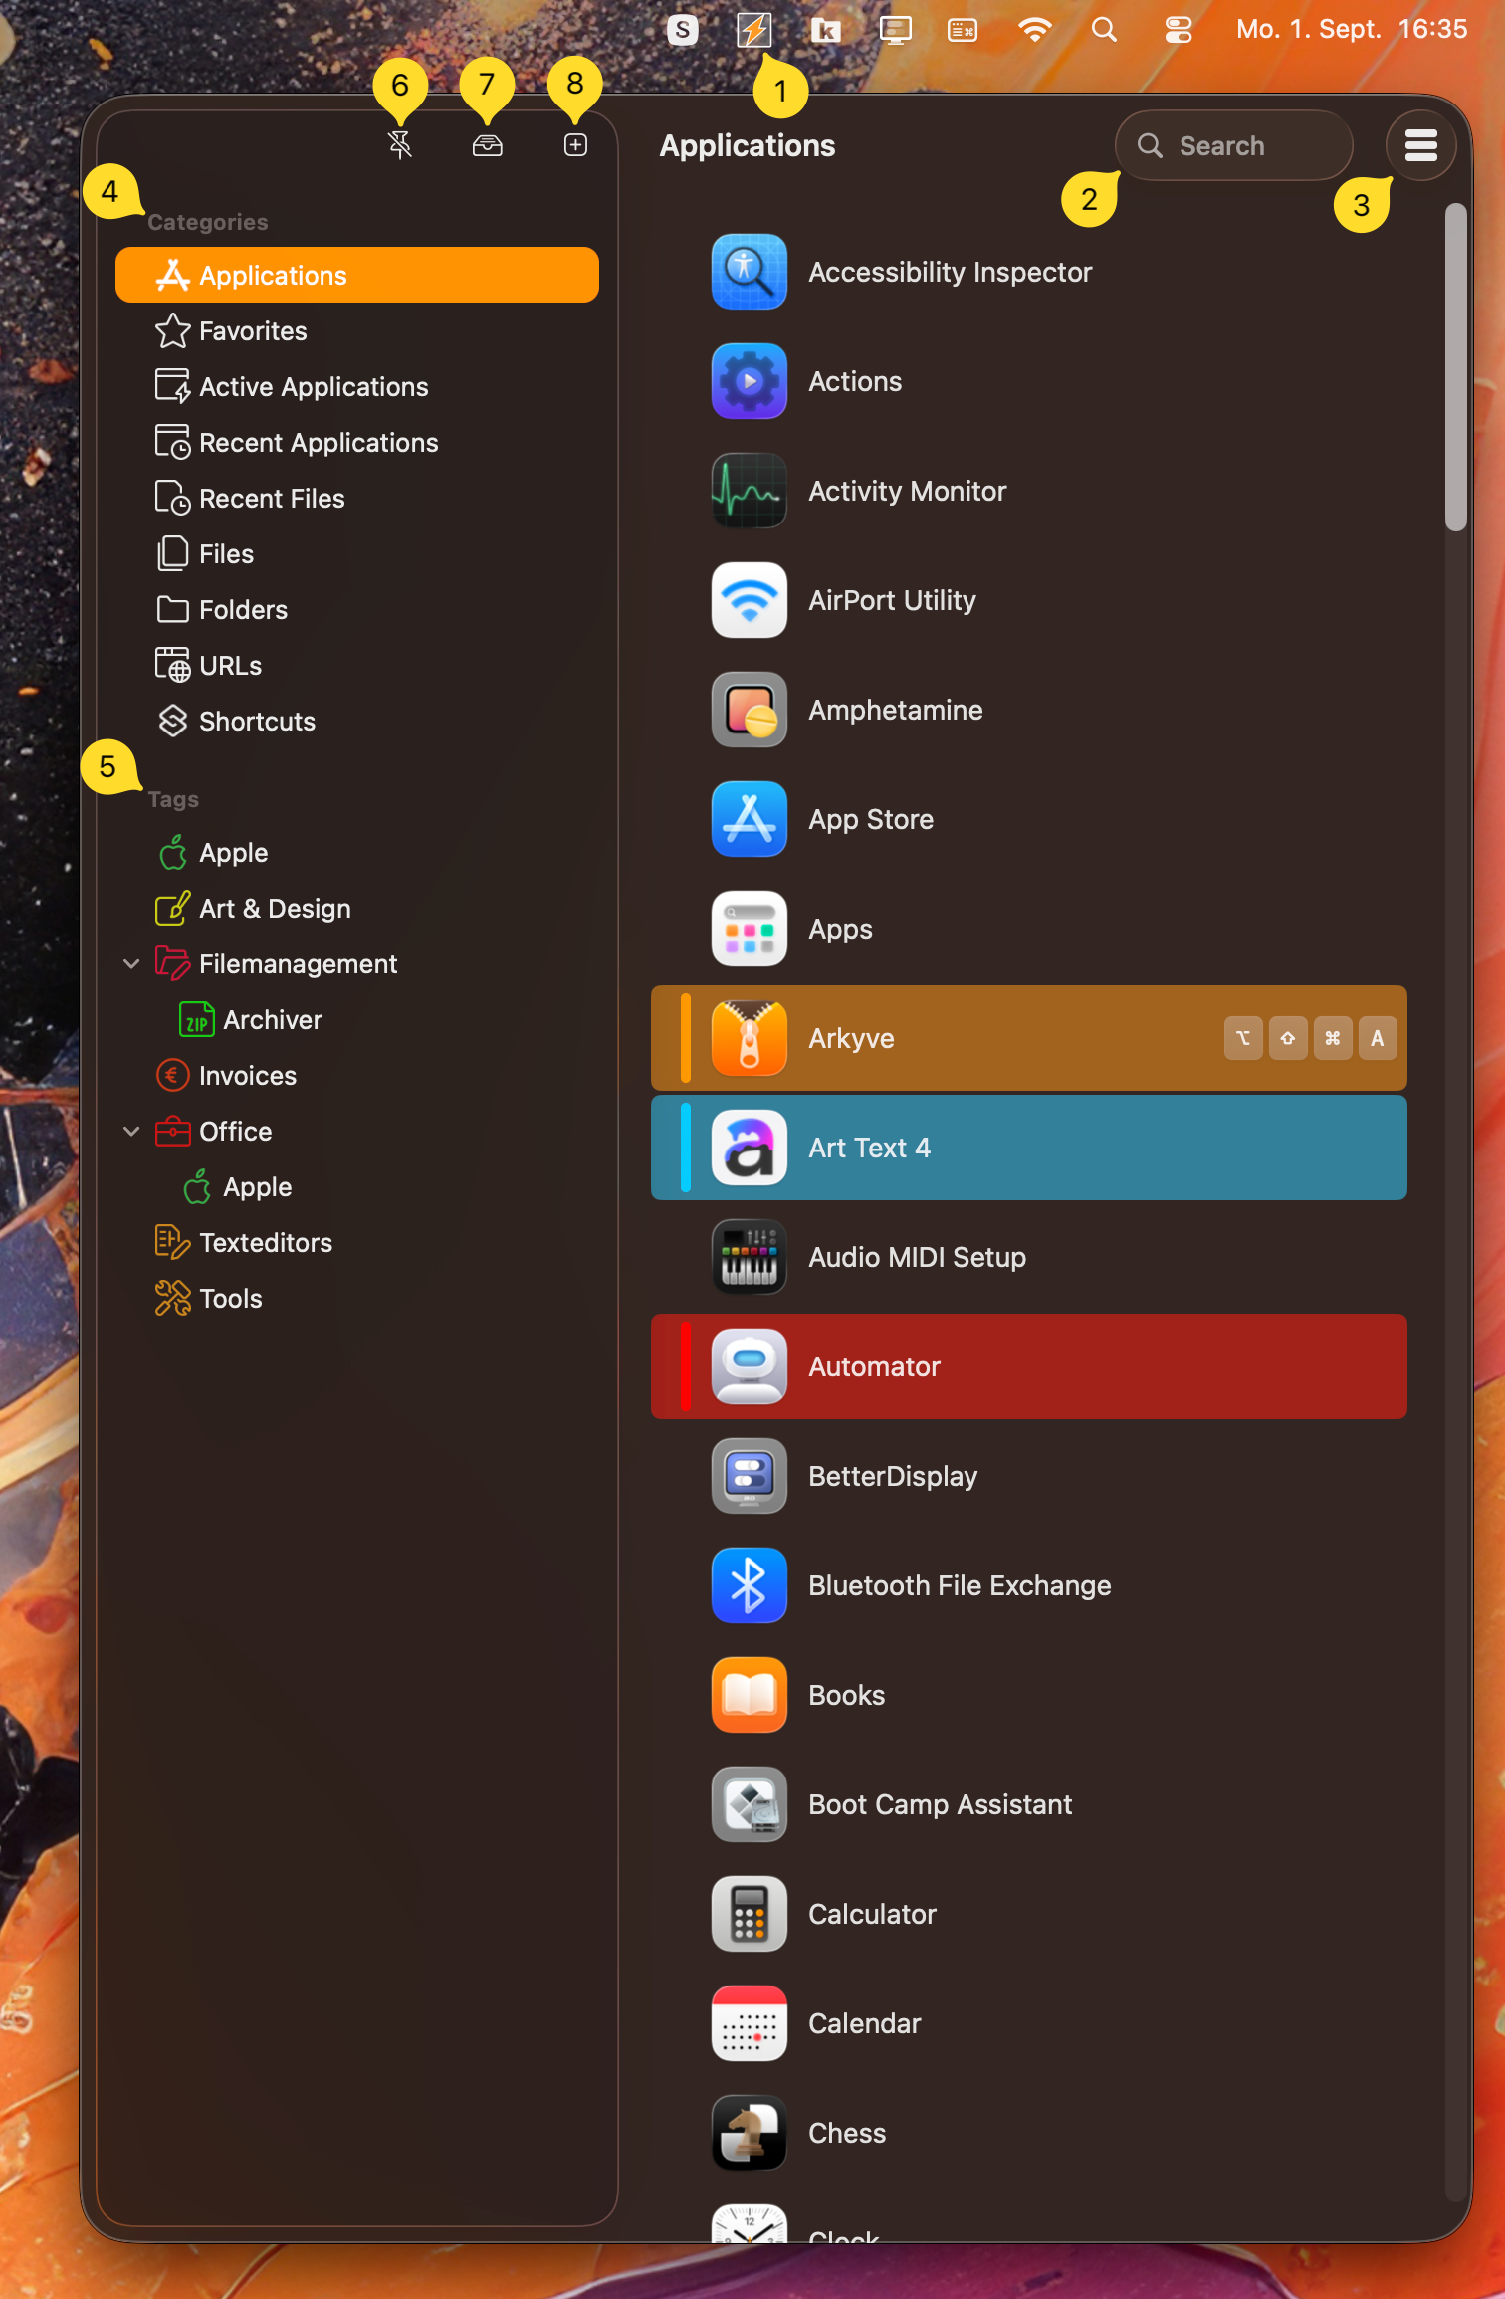
Task: Click the Audio MIDI Setup icon
Action: 750,1257
